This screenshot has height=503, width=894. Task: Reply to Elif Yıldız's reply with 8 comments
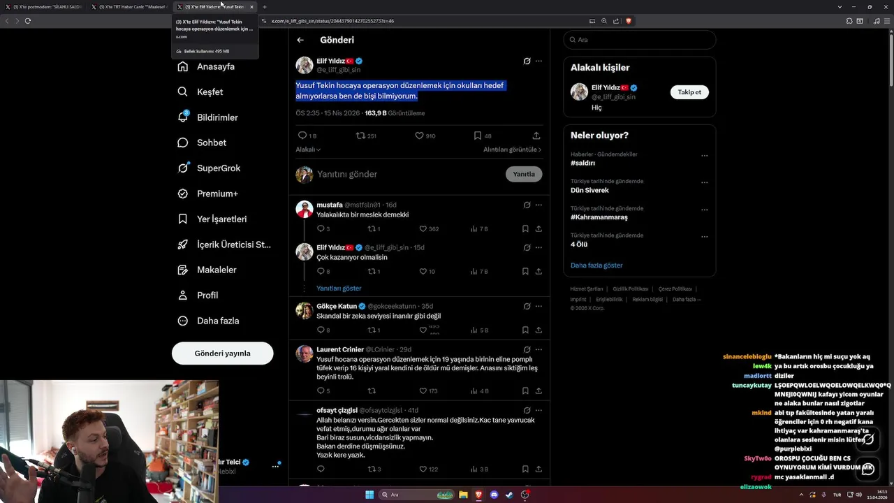323,271
